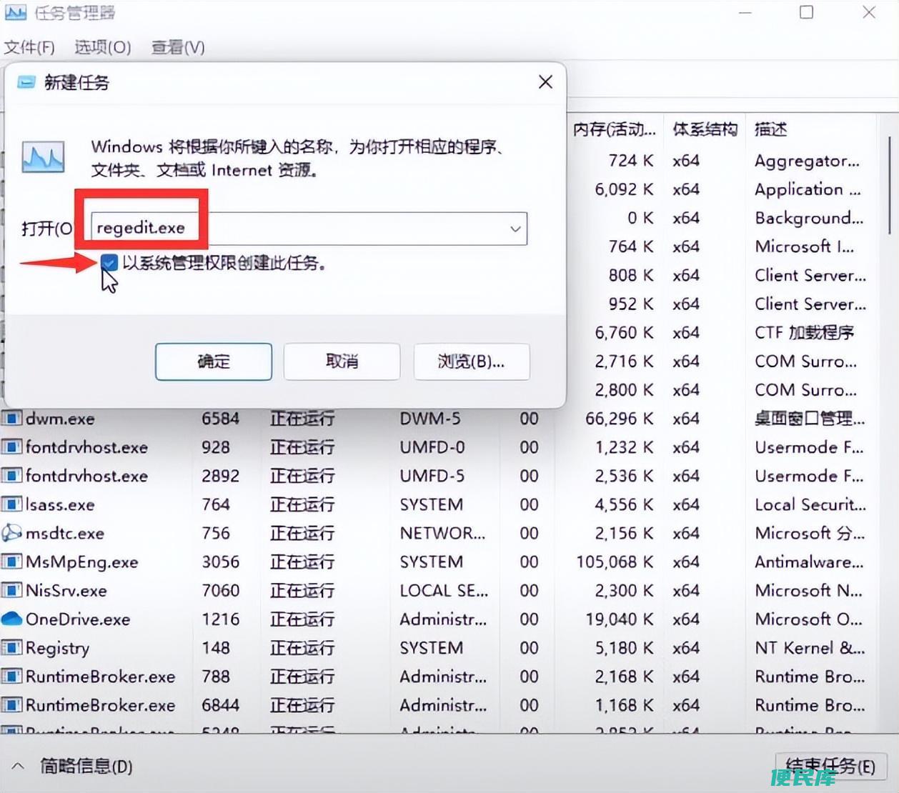This screenshot has width=899, height=793.
Task: Click the Run graph icon in the dialog
Action: [x=43, y=156]
